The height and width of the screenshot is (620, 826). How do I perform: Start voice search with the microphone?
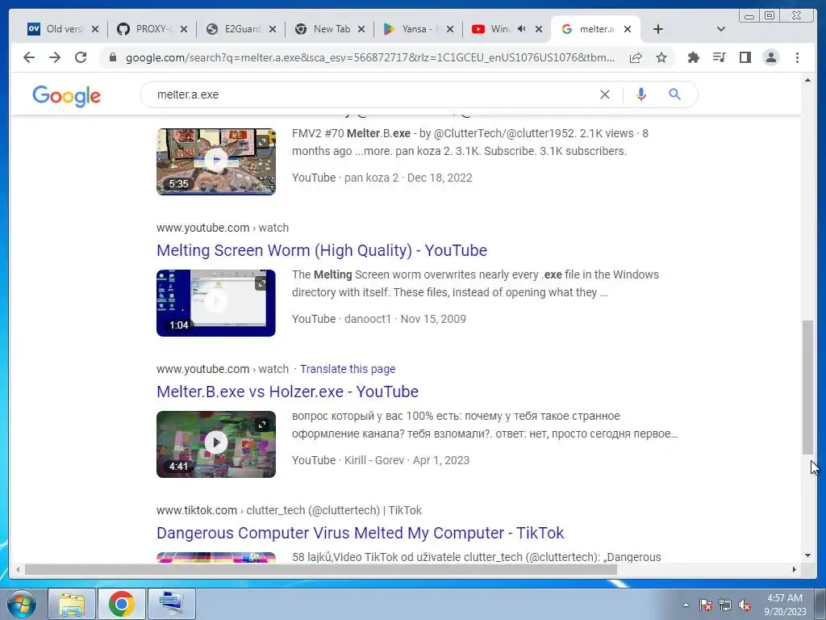pos(641,94)
